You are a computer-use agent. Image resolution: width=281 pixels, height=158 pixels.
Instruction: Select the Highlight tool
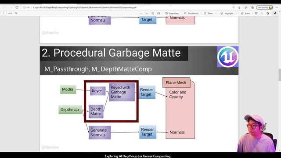point(227,13)
